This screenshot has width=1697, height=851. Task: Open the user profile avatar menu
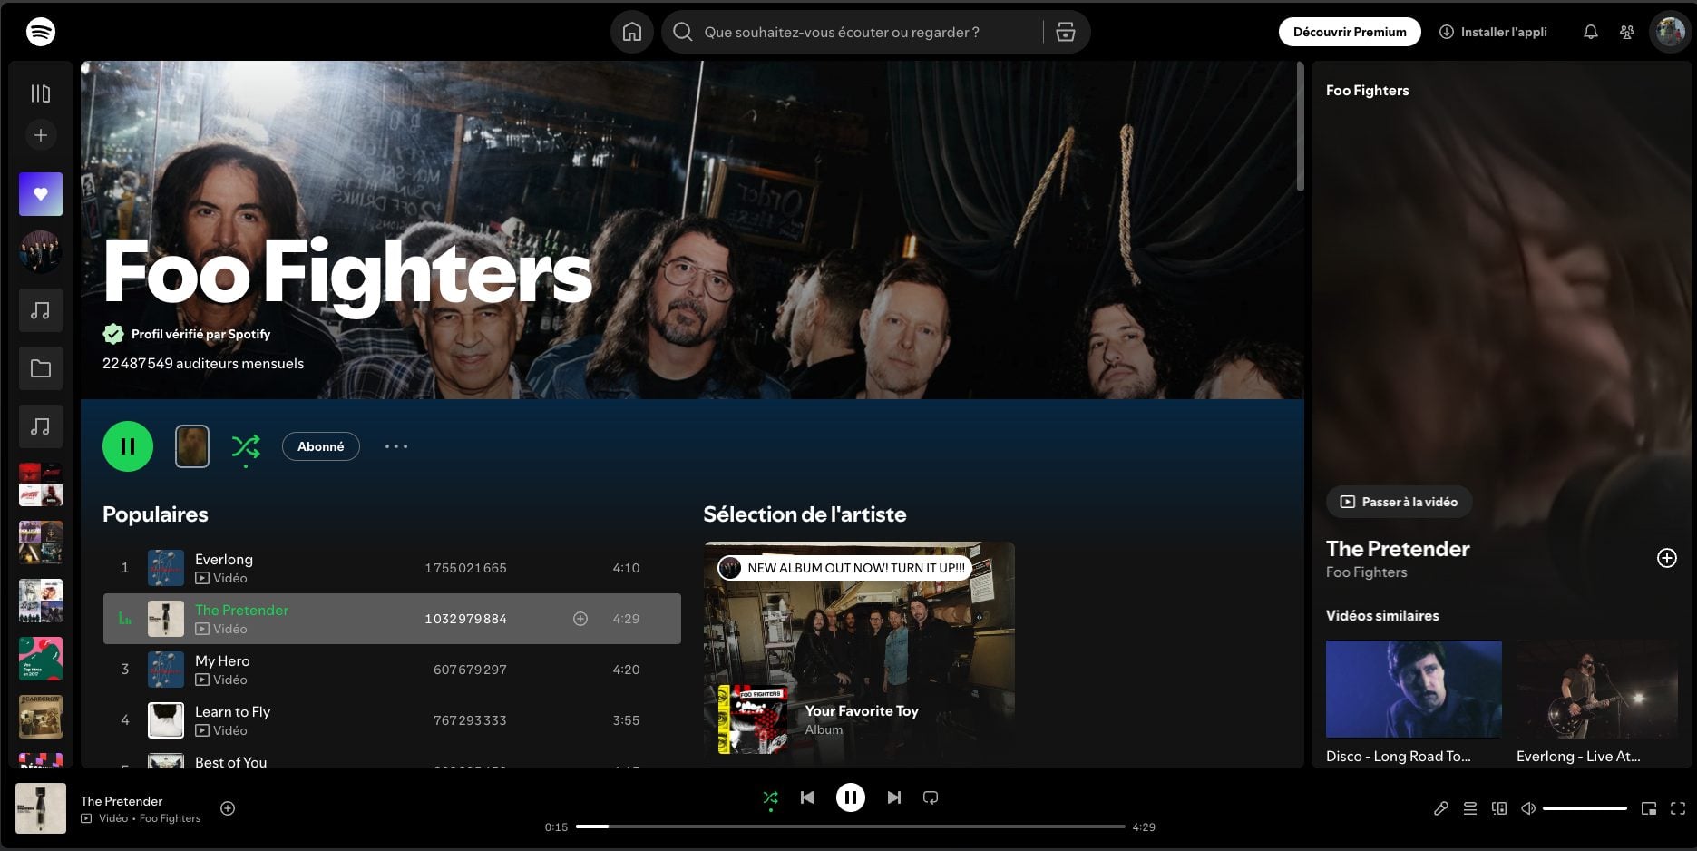coord(1671,32)
